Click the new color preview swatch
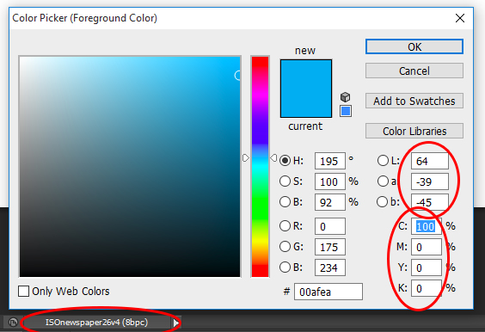 pyautogui.click(x=306, y=89)
